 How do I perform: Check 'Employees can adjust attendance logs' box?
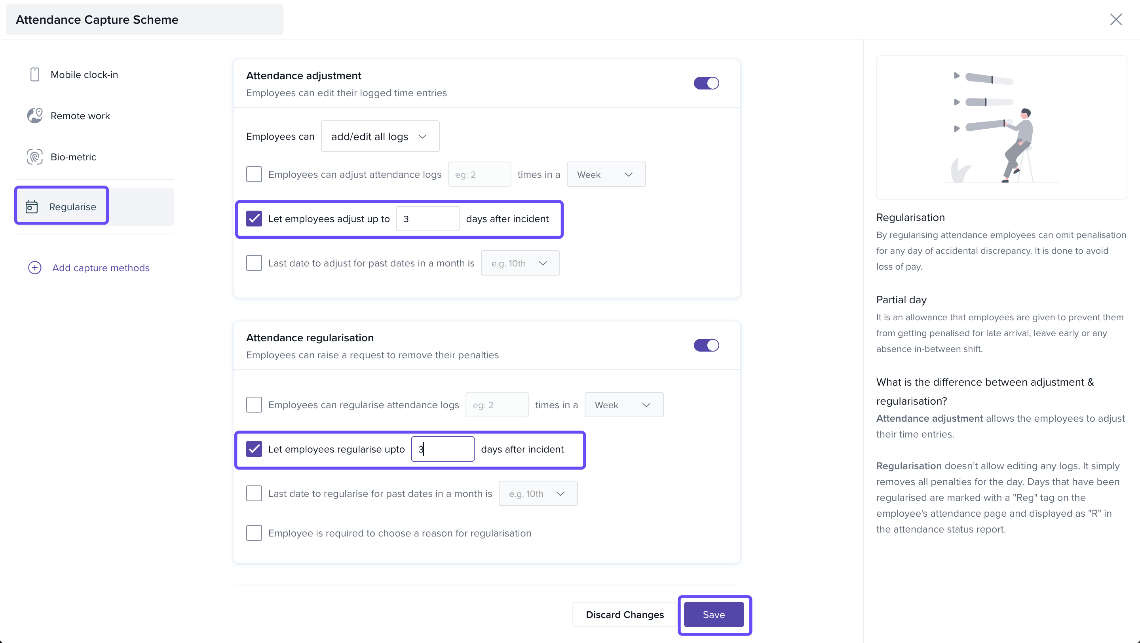[254, 174]
